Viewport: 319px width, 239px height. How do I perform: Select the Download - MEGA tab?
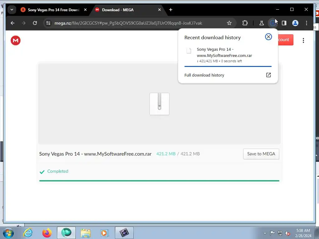click(x=128, y=10)
